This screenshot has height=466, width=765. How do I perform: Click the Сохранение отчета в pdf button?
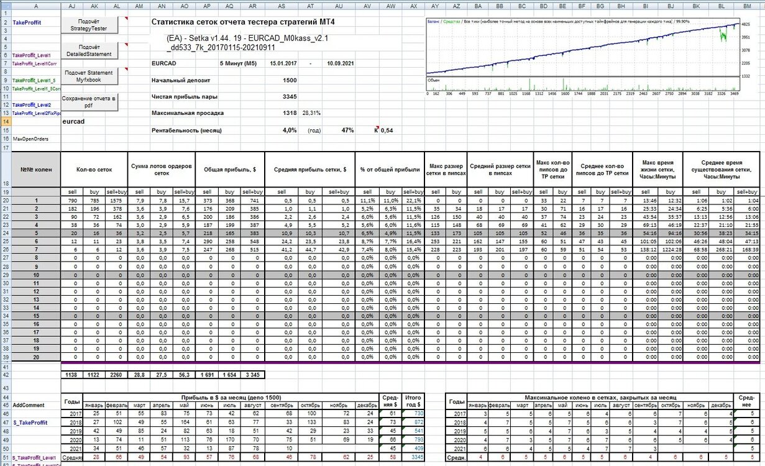coord(89,102)
